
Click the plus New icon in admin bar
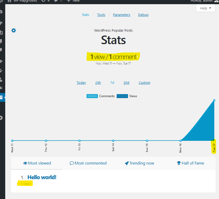[x=69, y=1]
